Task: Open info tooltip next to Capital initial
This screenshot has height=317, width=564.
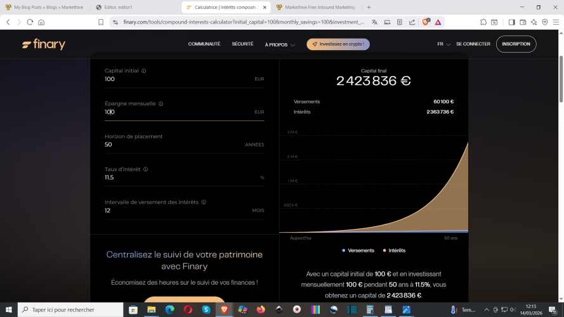Action: 144,71
